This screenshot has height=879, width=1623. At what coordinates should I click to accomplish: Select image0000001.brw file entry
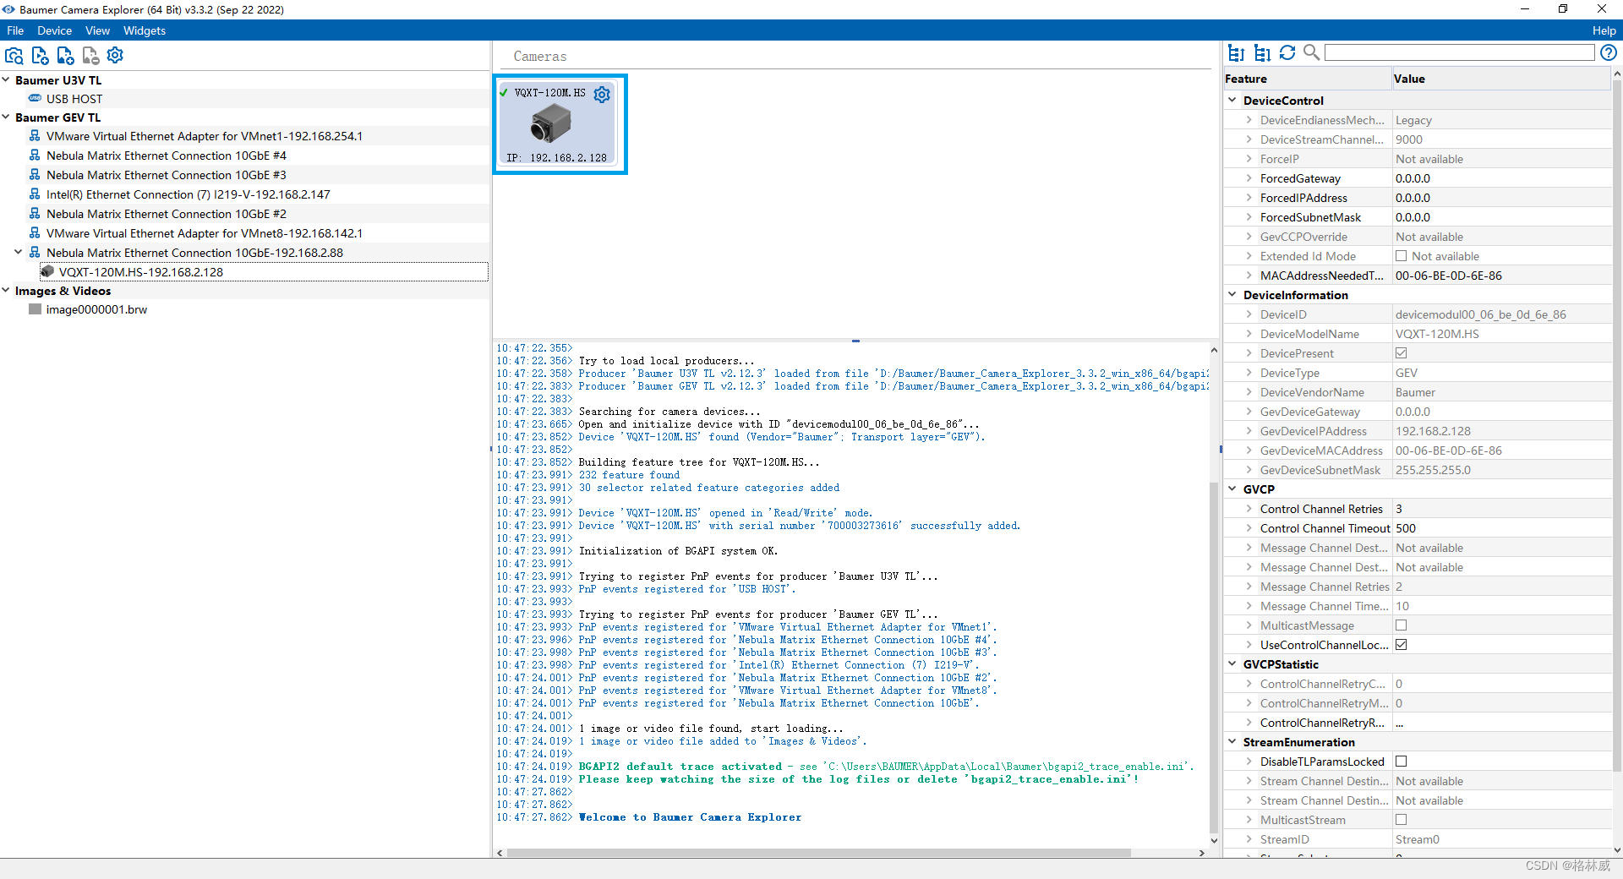[96, 309]
